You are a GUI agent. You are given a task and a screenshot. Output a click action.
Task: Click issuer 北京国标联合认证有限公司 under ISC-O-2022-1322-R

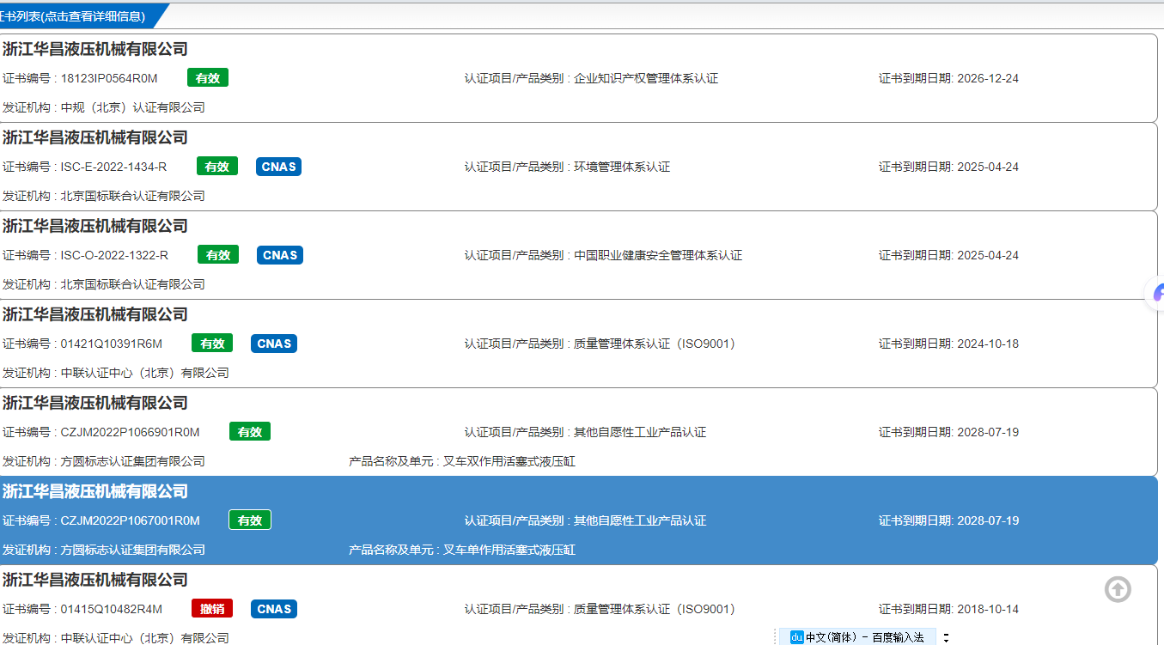click(133, 284)
